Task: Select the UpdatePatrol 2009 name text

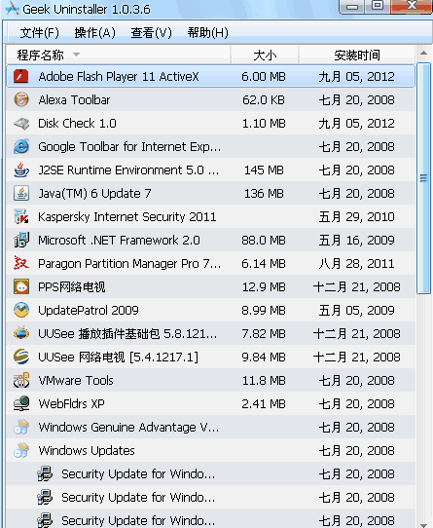Action: click(x=89, y=310)
